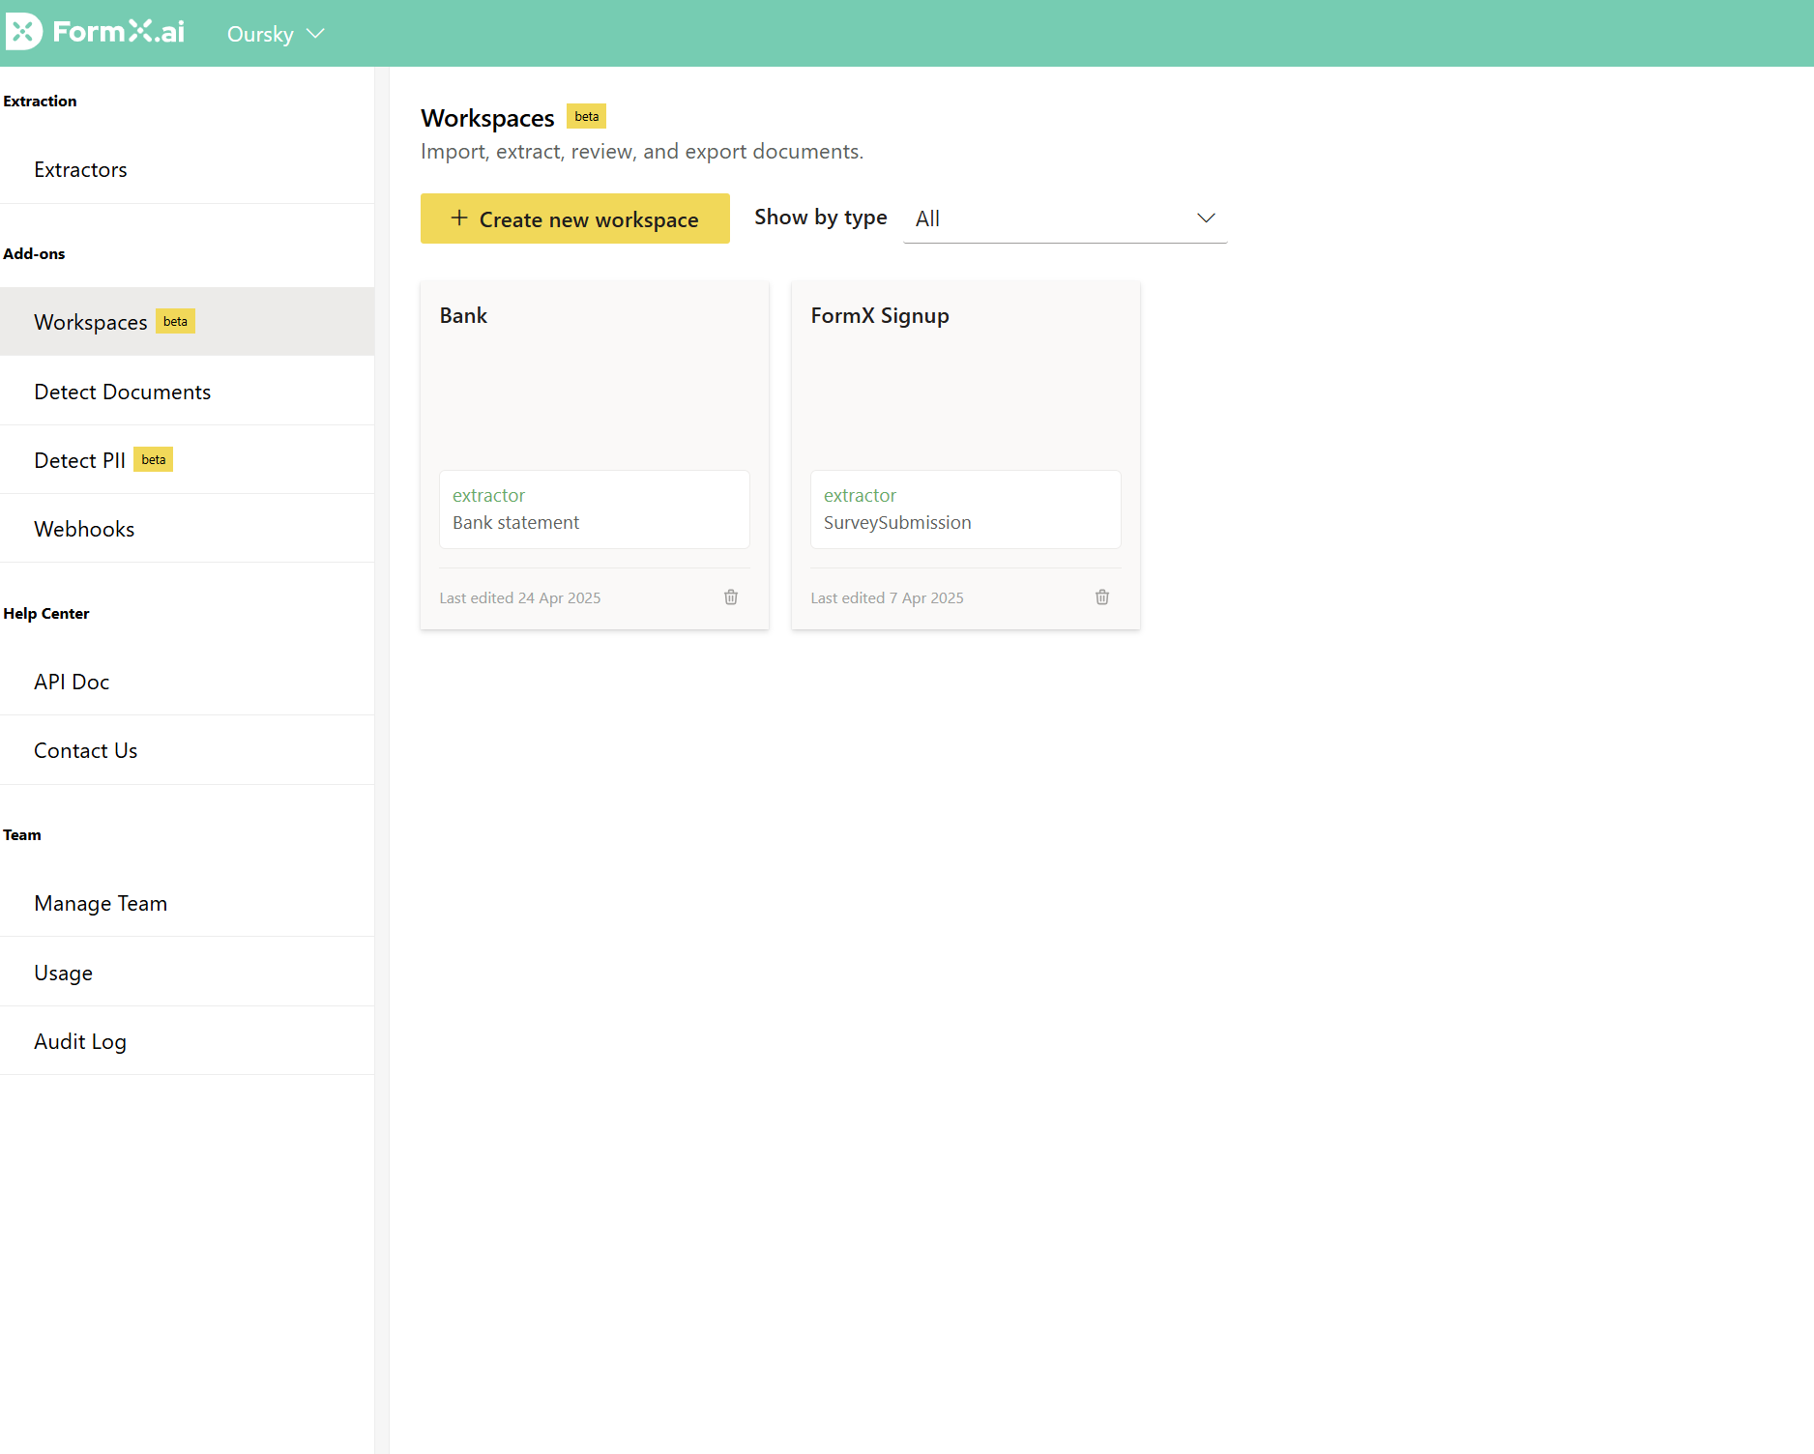Click the Extraction section header

point(40,101)
